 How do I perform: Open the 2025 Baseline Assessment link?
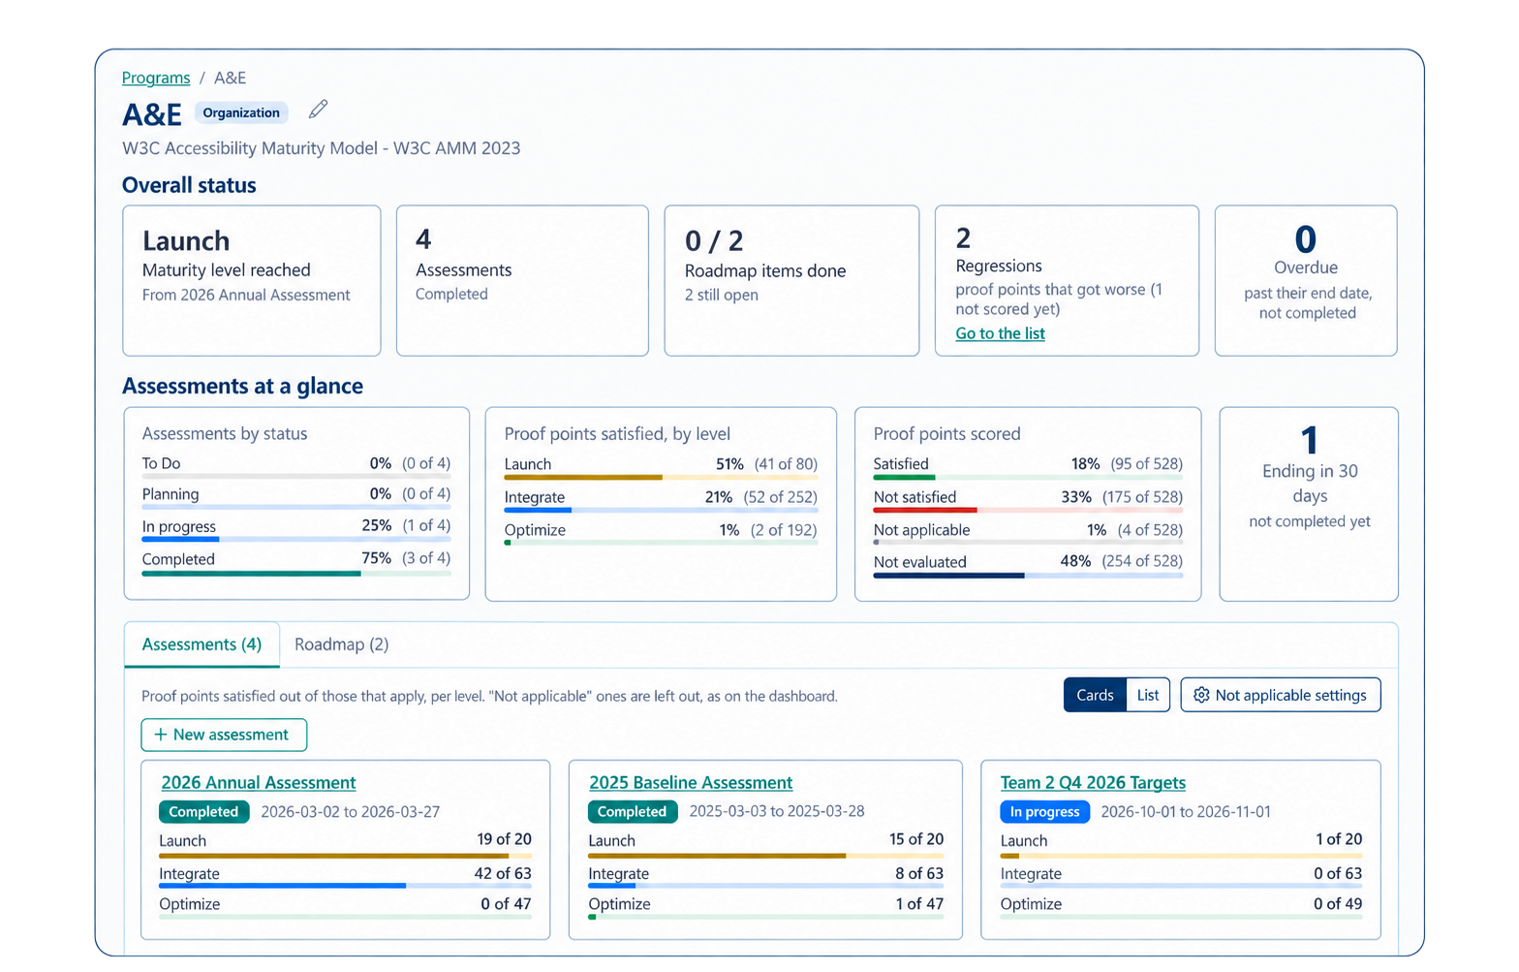tap(691, 783)
